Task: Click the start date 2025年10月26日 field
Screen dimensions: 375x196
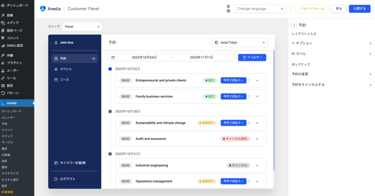Action: [x=144, y=58]
